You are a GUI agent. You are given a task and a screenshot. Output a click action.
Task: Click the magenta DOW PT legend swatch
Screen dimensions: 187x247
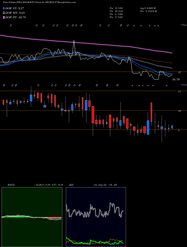(4, 17)
